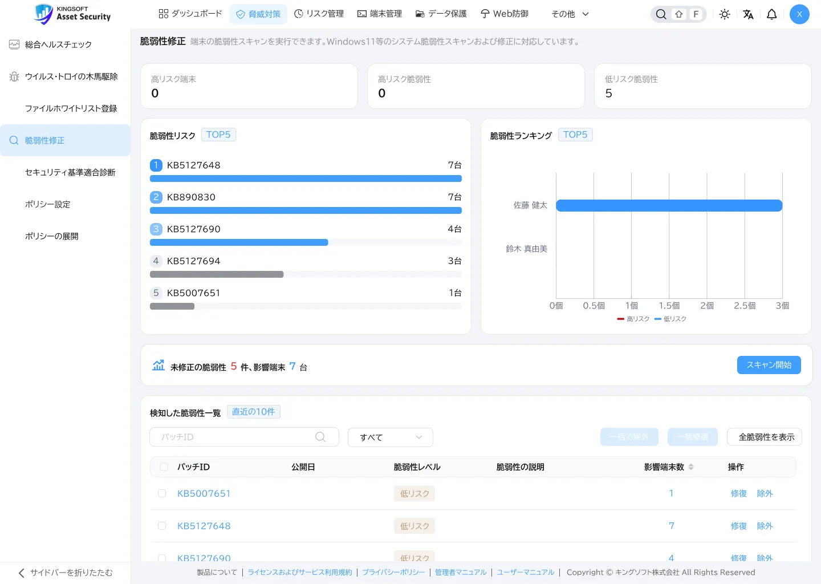Image resolution: width=821 pixels, height=584 pixels.
Task: Click 修復 for KB5007651
Action: click(739, 493)
